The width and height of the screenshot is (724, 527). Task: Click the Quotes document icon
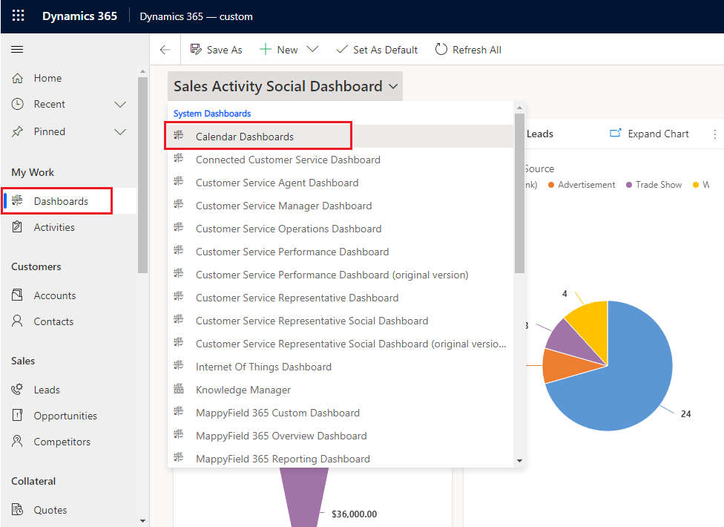coord(17,509)
